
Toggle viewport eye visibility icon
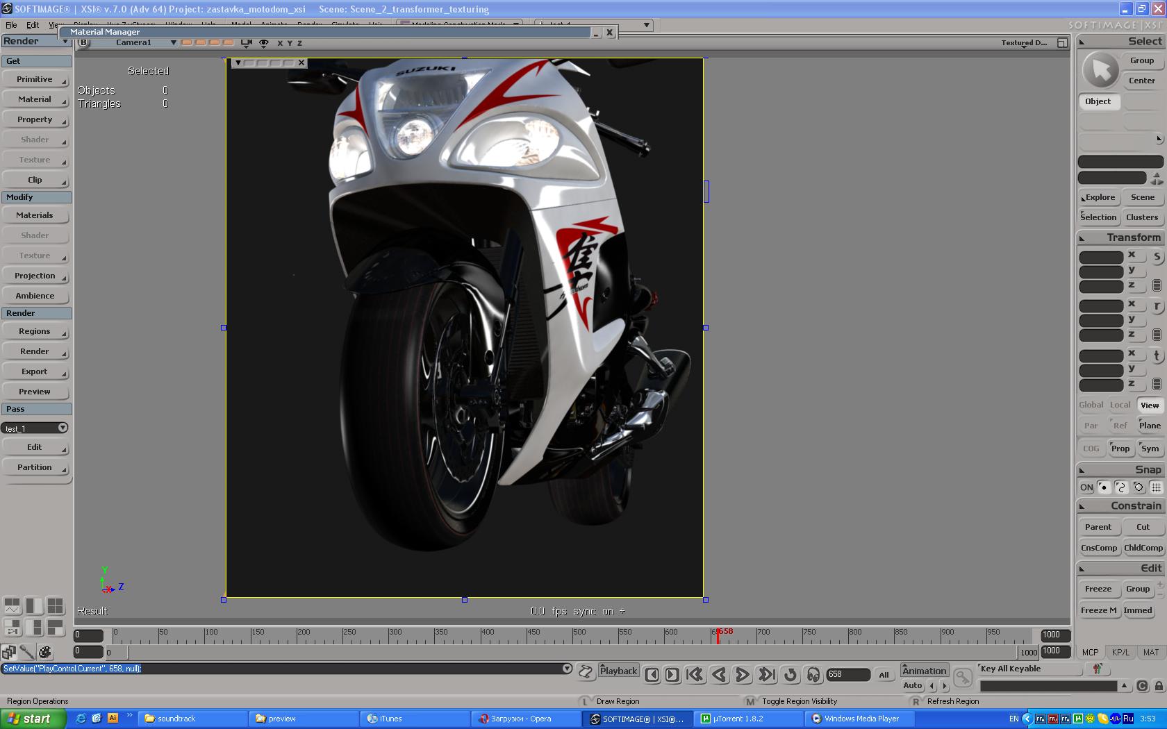pos(264,43)
